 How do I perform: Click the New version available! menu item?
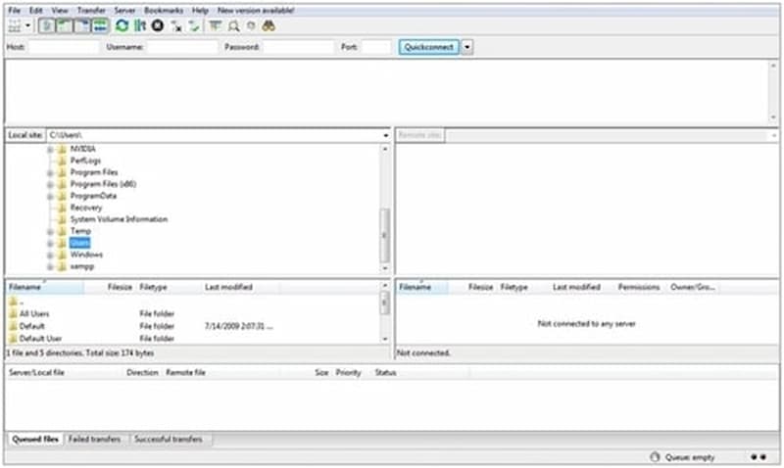(256, 10)
